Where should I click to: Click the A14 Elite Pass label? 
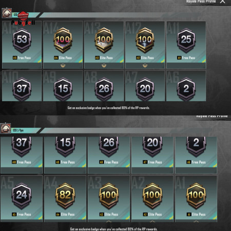(x=63, y=58)
